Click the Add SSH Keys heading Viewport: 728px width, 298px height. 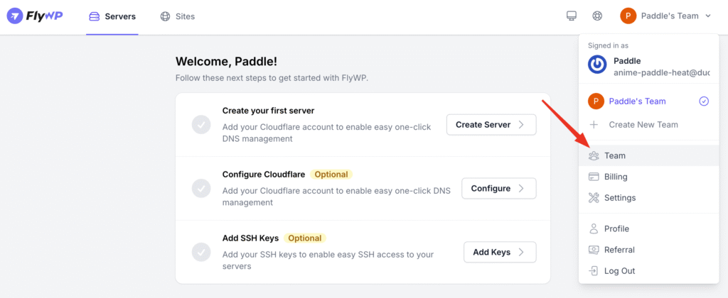pos(250,238)
